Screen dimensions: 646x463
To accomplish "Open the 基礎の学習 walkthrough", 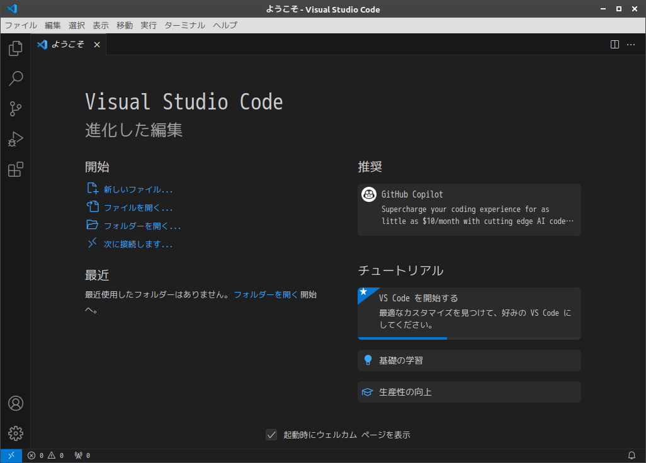I will point(469,360).
